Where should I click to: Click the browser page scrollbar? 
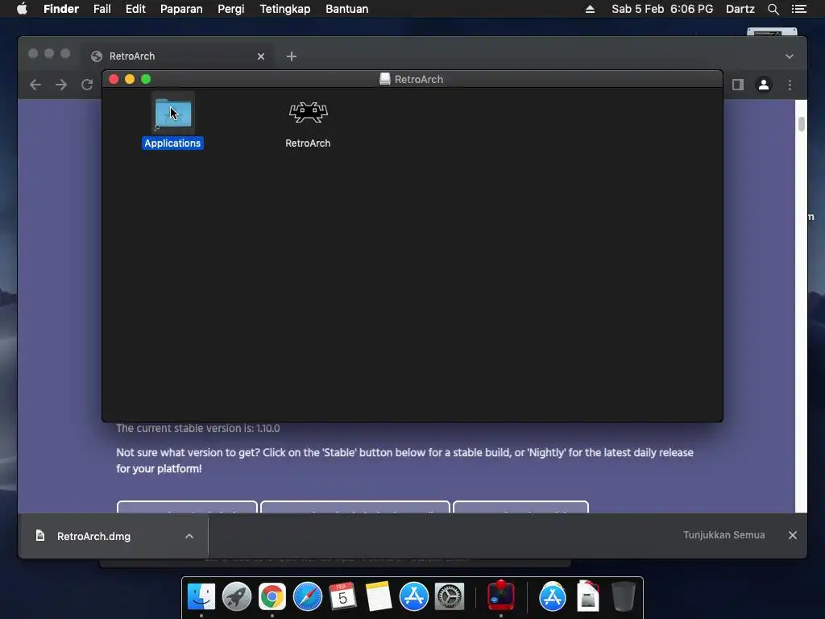pyautogui.click(x=801, y=124)
